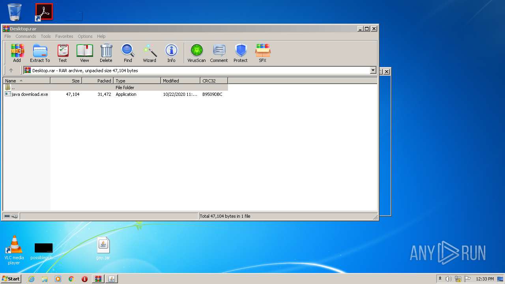Minimize the Desktop.rar window
Viewport: 505px width, 284px height.
pyautogui.click(x=360, y=29)
